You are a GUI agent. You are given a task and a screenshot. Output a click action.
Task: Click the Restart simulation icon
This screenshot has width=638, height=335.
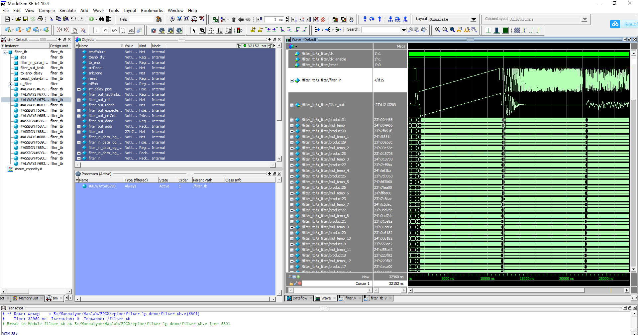click(x=259, y=19)
